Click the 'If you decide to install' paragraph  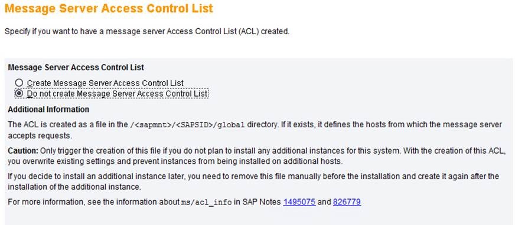pos(253,182)
